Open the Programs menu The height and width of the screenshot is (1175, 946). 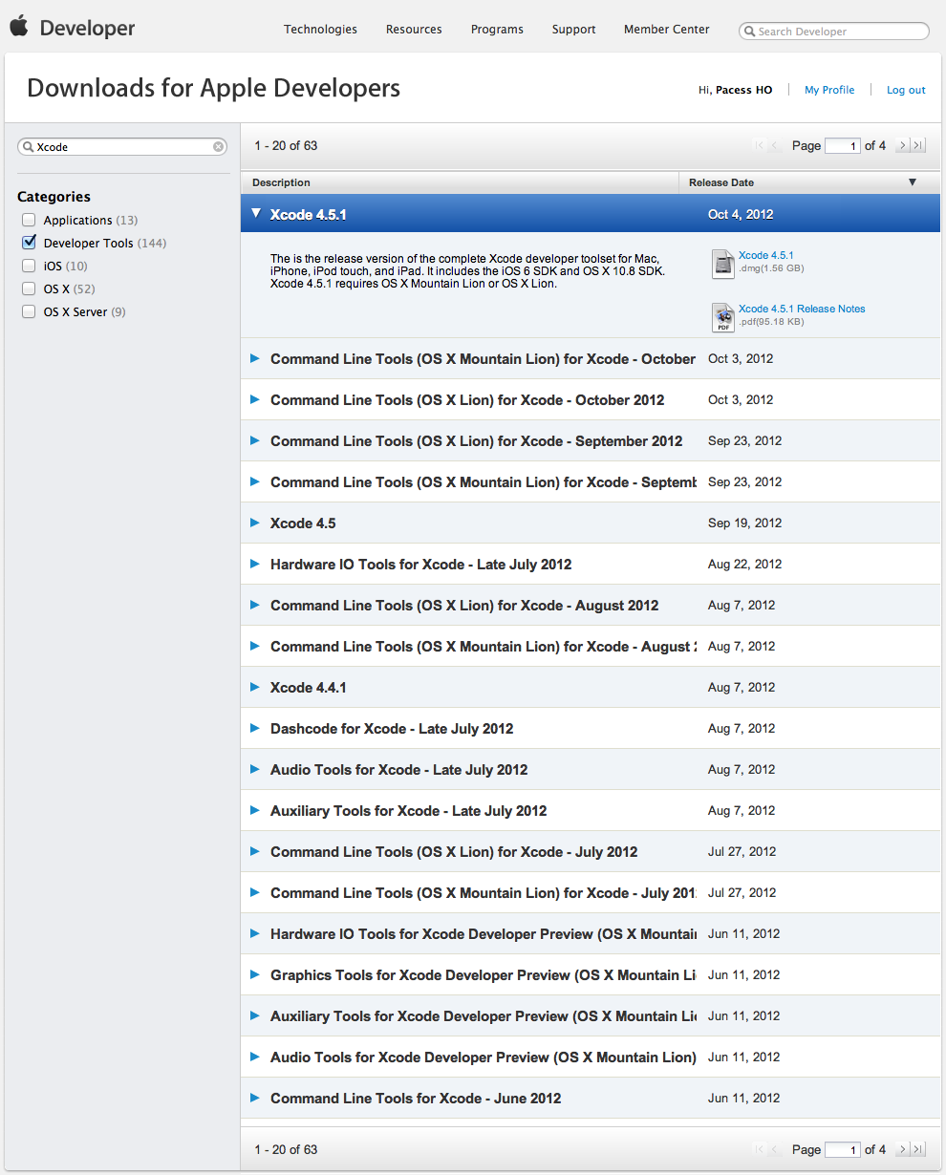[497, 30]
